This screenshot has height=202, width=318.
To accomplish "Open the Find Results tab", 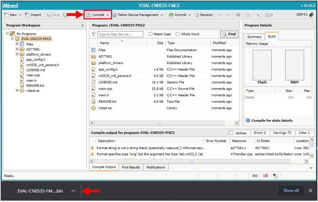I will click(x=131, y=167).
